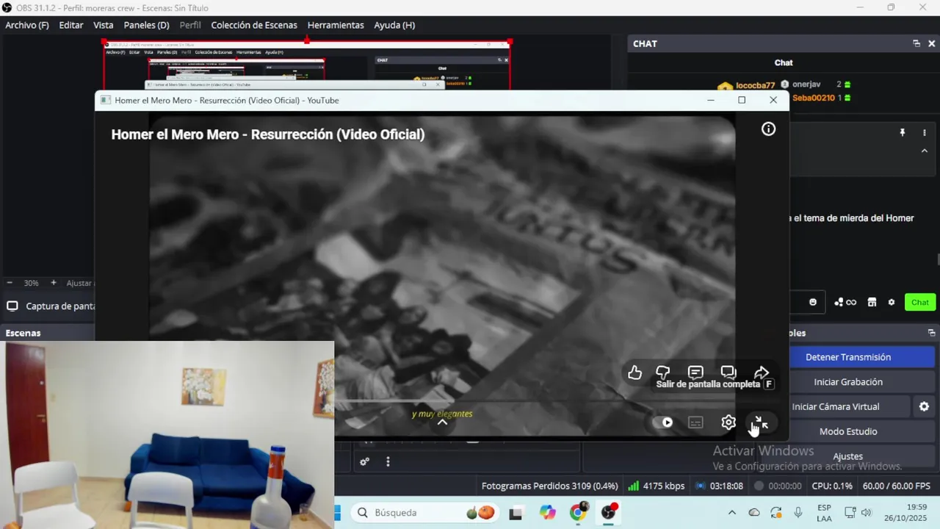Screen dimensions: 940x529
Task: Dislike the YouTube video
Action: coord(663,373)
